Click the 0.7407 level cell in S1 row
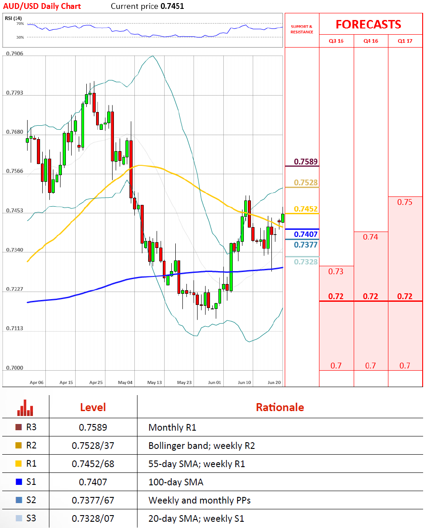The height and width of the screenshot is (528, 428). [x=93, y=482]
